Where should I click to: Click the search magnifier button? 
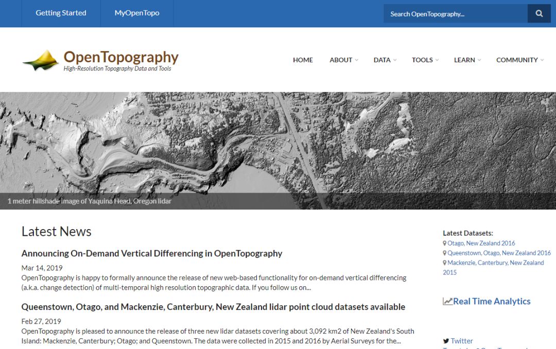(x=539, y=13)
